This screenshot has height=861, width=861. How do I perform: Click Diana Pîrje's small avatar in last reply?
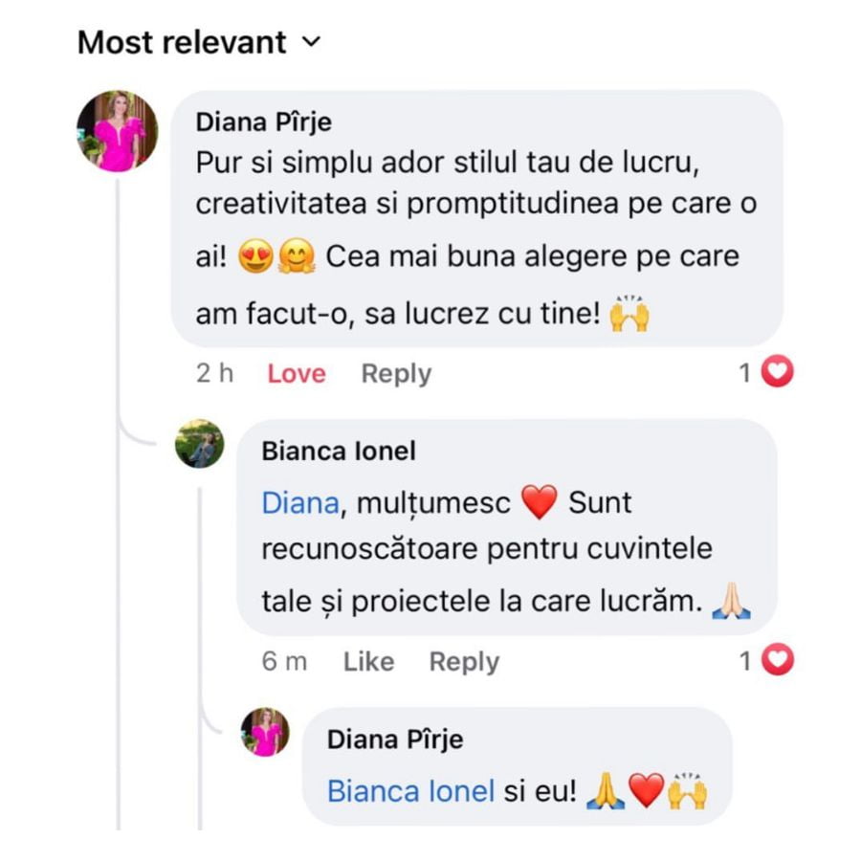(265, 732)
